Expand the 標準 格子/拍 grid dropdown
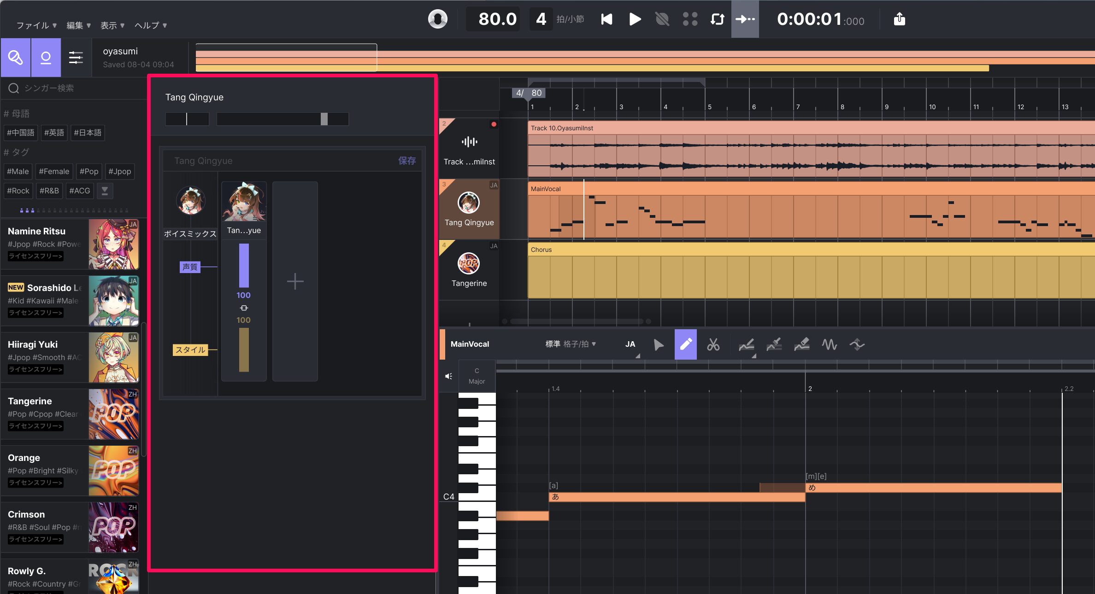Image resolution: width=1095 pixels, height=594 pixels. 571,344
